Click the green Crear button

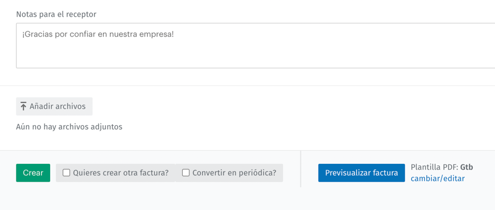[33, 173]
